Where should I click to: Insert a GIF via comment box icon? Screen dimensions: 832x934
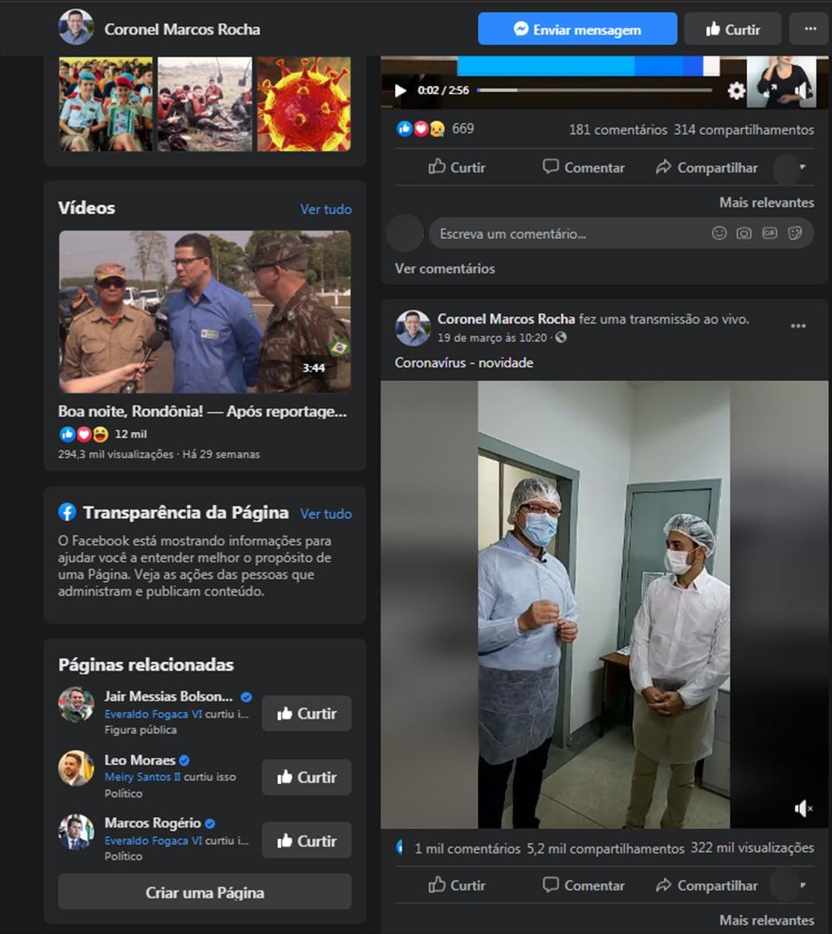tap(770, 233)
